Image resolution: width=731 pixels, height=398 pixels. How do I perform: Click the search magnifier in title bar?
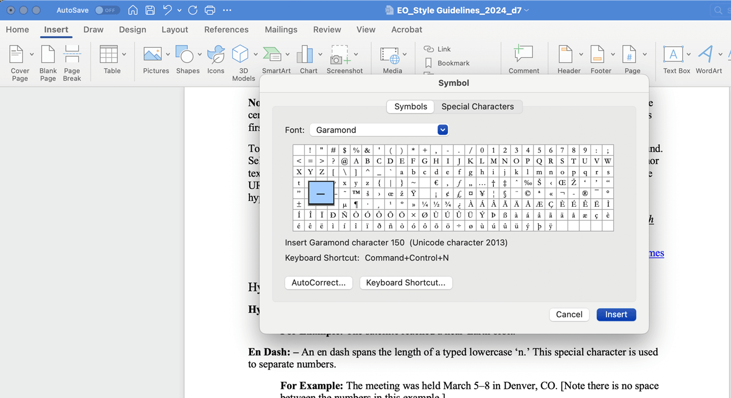coord(718,10)
